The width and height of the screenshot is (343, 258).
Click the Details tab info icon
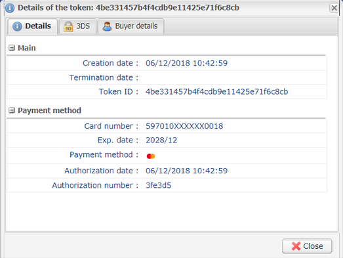point(17,26)
